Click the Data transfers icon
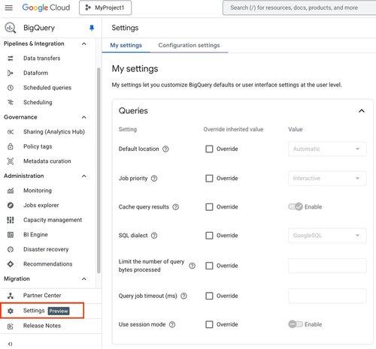This screenshot has height=349, width=376. [x=11, y=59]
